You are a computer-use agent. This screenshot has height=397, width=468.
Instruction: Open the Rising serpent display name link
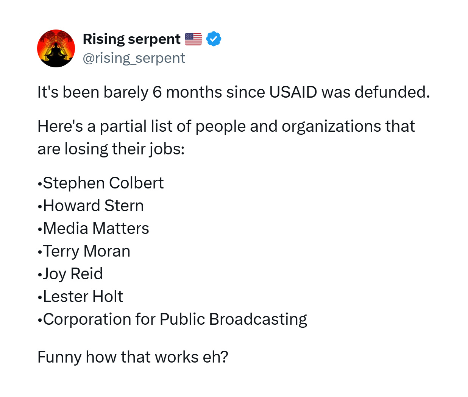(x=131, y=39)
